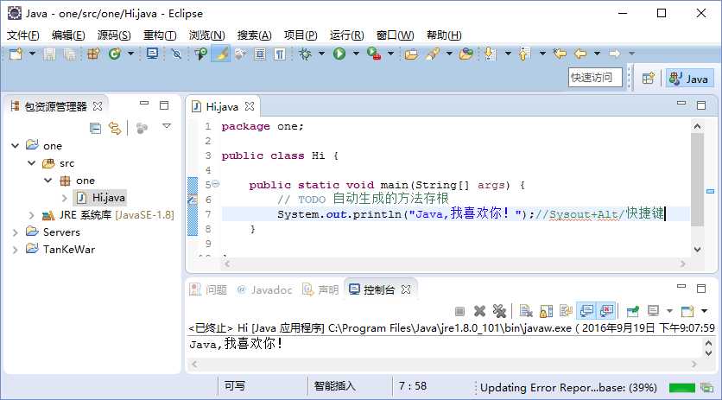722x400 pixels.
Task: Open the 重构(T) menu
Action: [x=159, y=35]
